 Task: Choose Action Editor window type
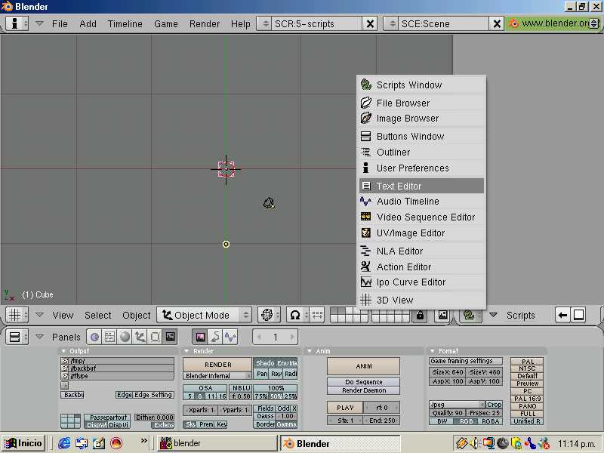click(x=421, y=267)
